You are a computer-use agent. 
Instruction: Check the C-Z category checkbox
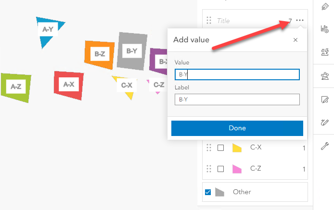click(x=221, y=169)
